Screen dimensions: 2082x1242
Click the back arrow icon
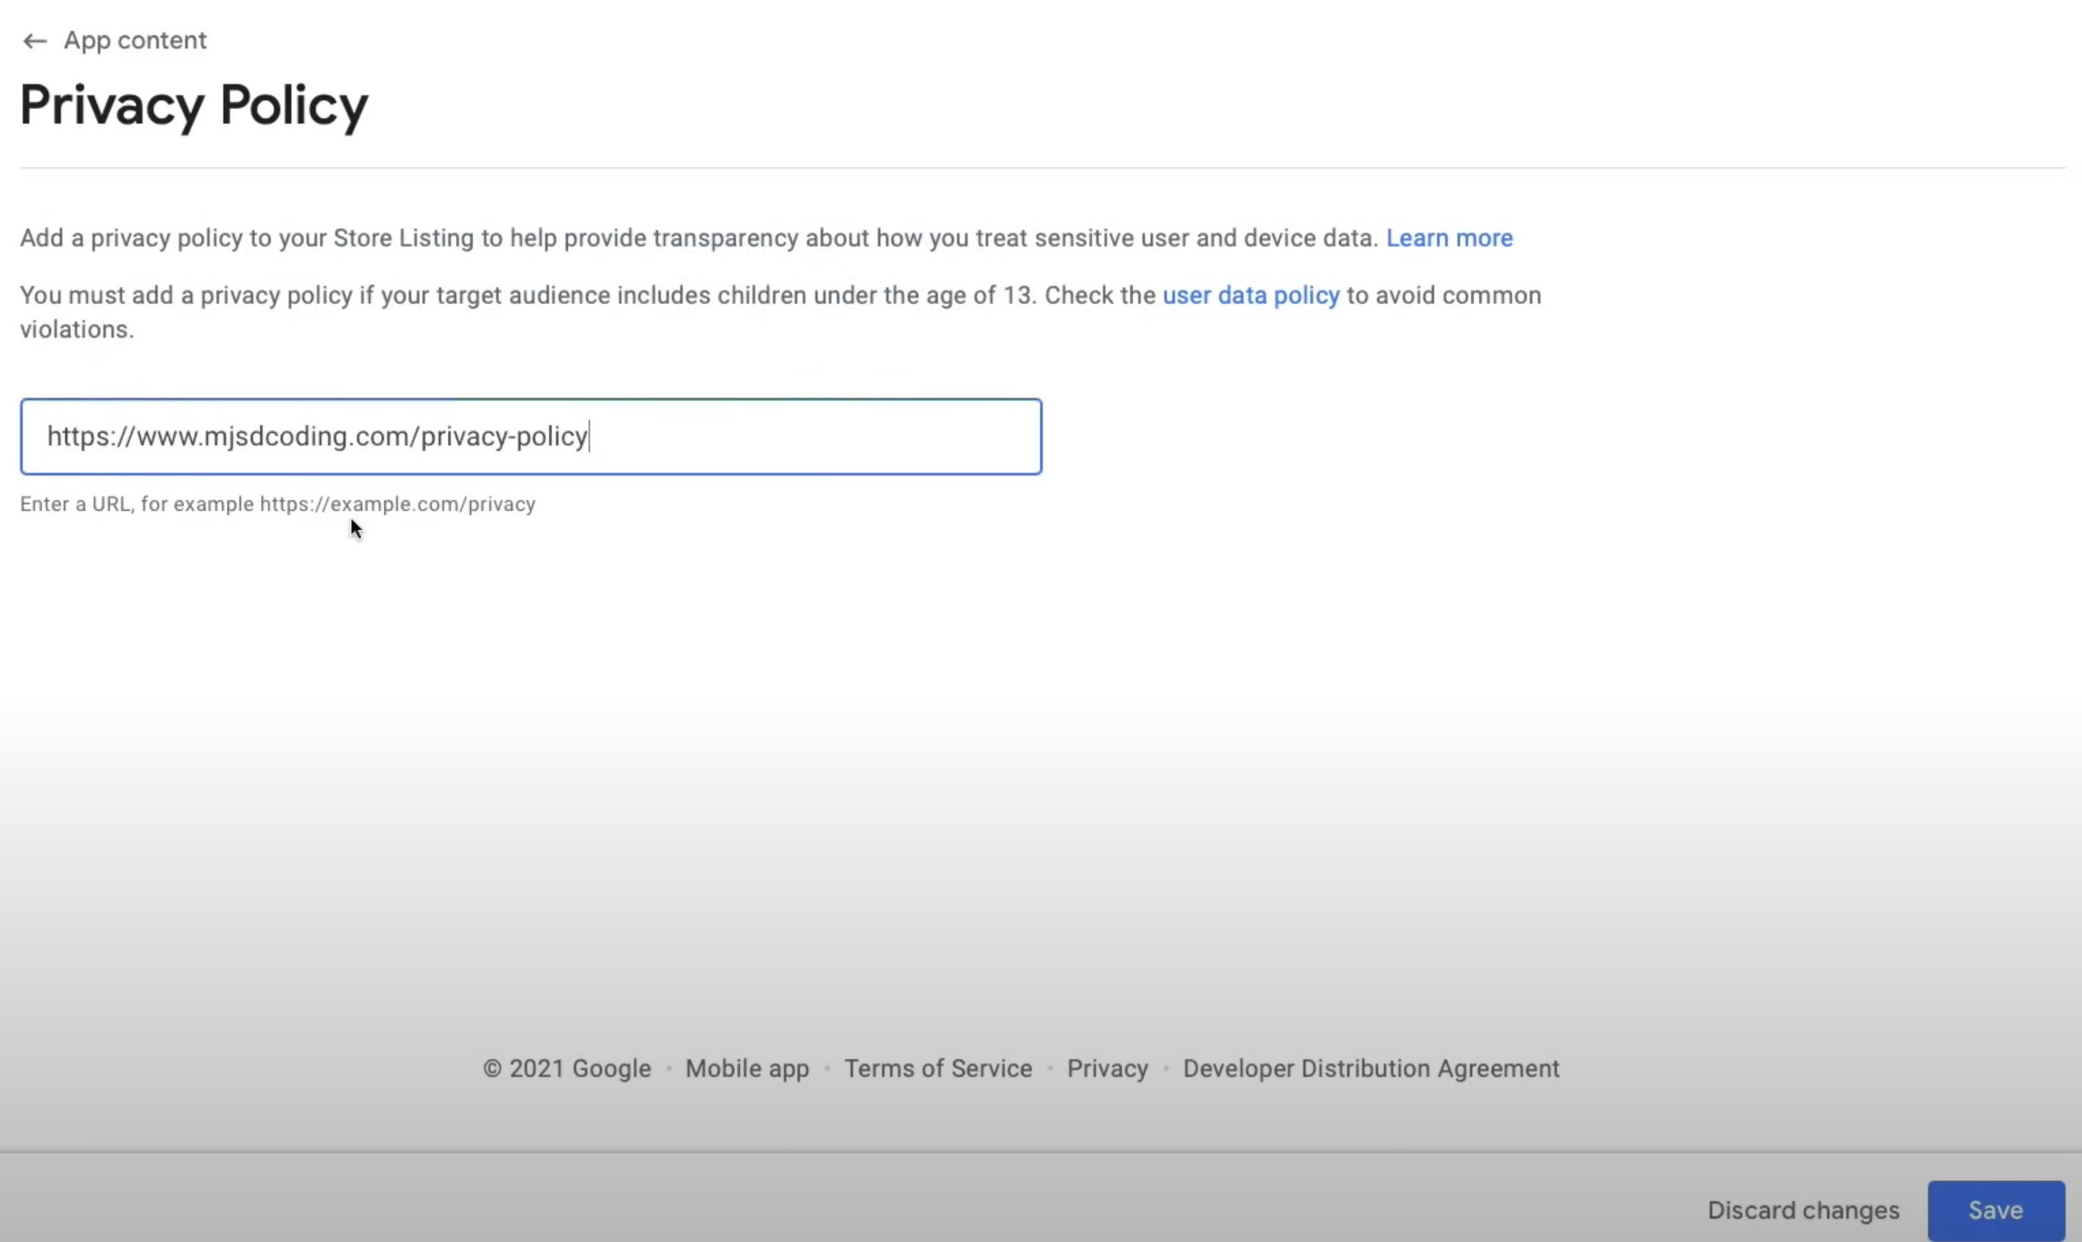pos(35,41)
